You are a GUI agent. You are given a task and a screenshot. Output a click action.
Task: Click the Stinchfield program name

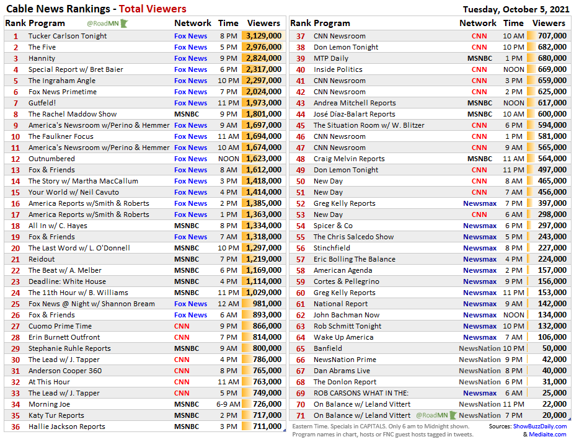coord(332,248)
